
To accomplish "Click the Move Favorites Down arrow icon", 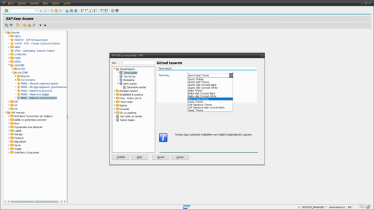I will [40, 25].
